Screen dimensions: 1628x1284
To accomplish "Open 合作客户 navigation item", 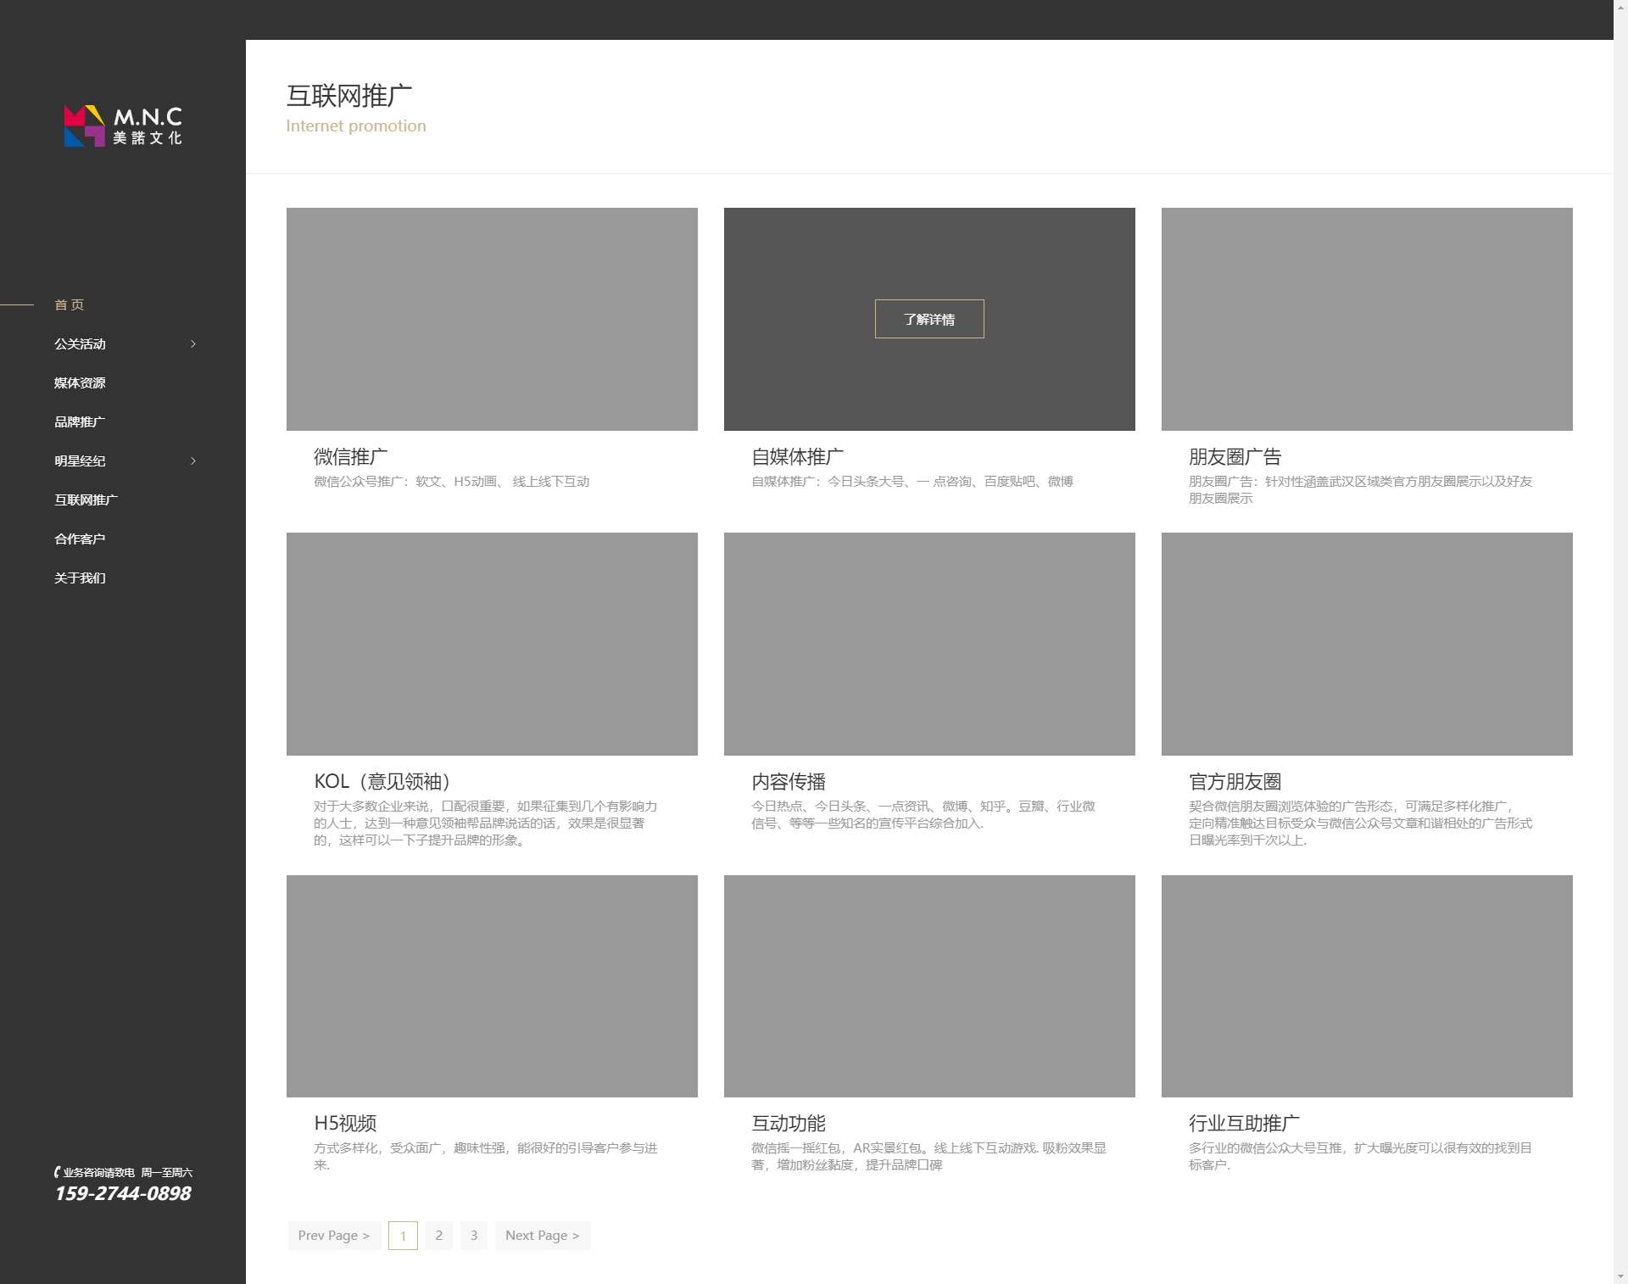I will (x=80, y=539).
